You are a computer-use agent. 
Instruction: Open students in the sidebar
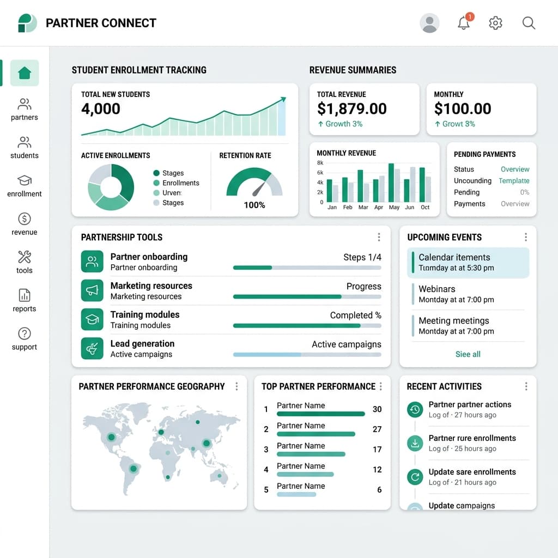(24, 148)
